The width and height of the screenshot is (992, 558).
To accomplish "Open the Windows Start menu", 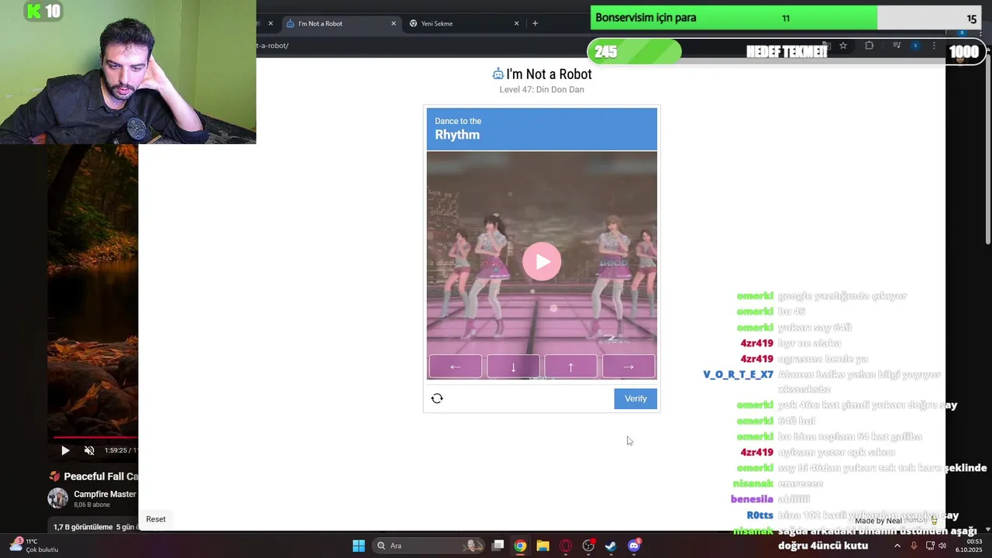I will [359, 546].
